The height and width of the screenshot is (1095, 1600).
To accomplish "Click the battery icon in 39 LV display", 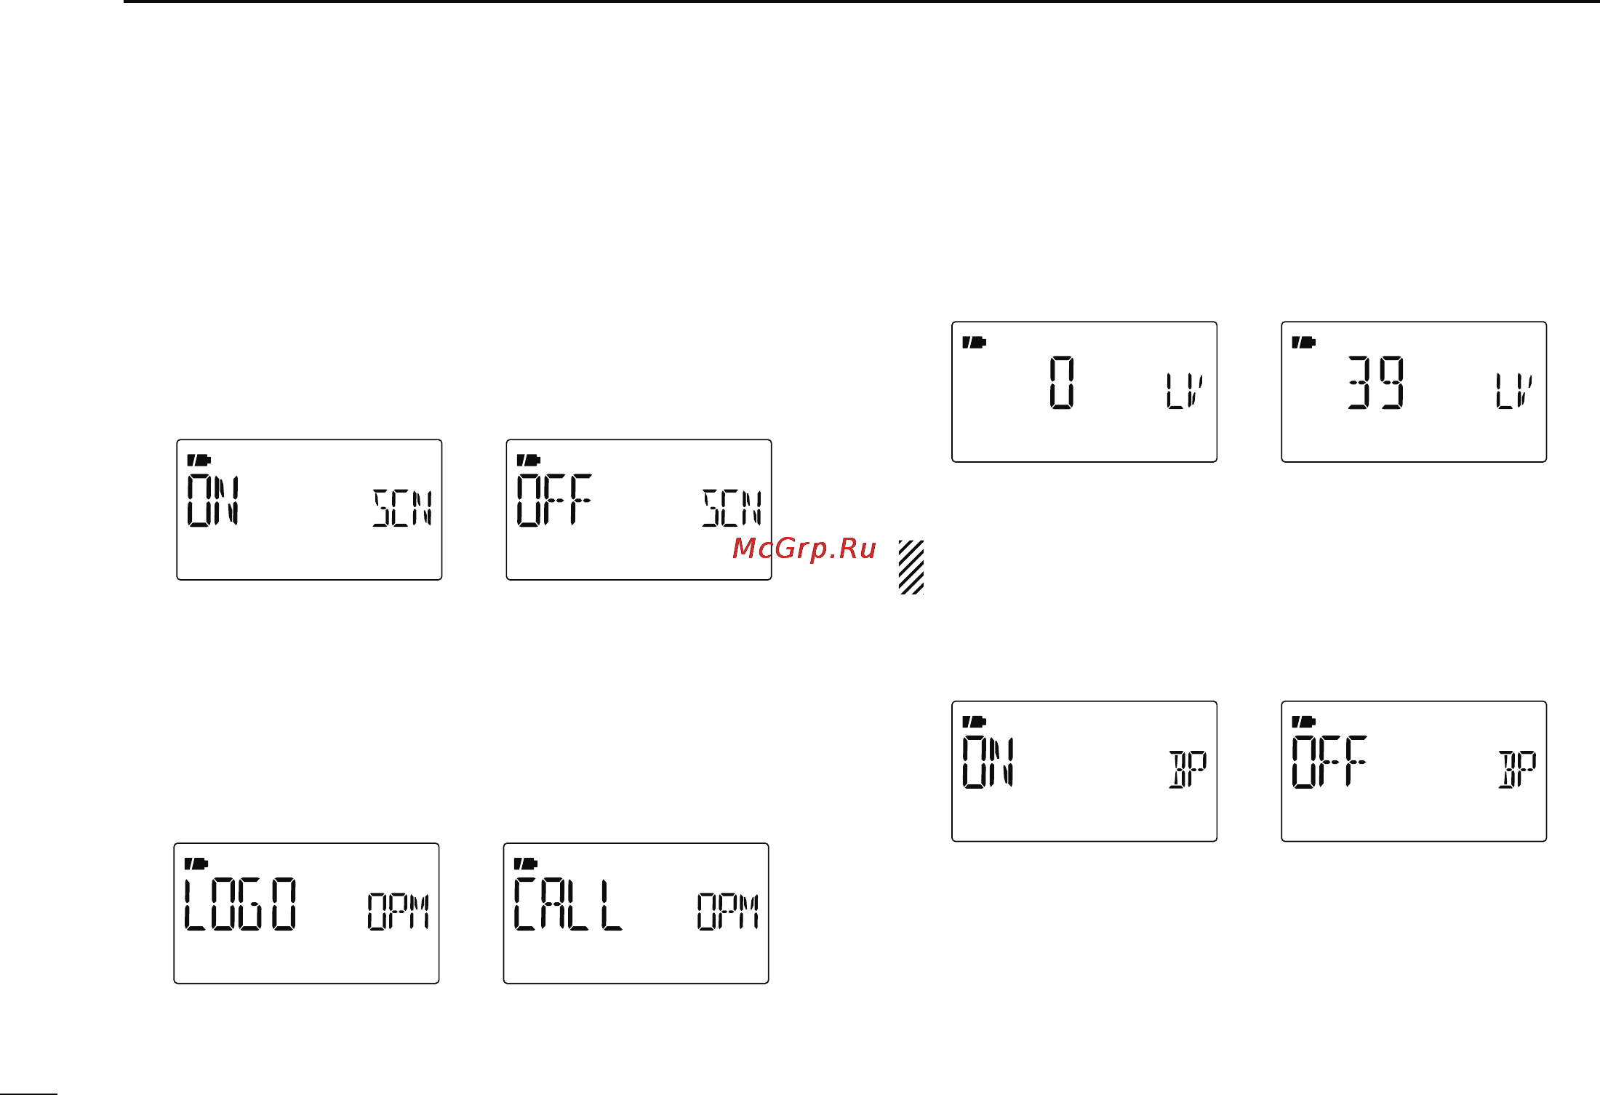I will coord(1304,342).
